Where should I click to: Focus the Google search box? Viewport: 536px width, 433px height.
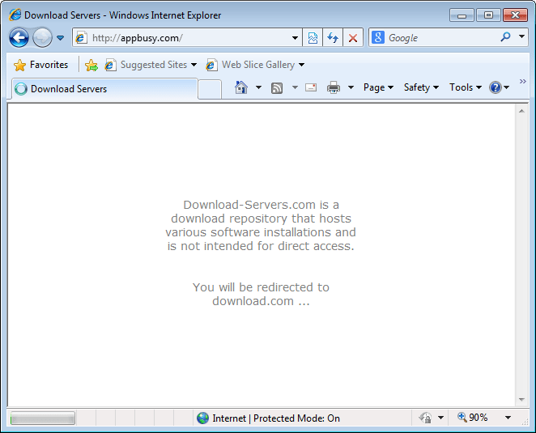click(x=443, y=37)
